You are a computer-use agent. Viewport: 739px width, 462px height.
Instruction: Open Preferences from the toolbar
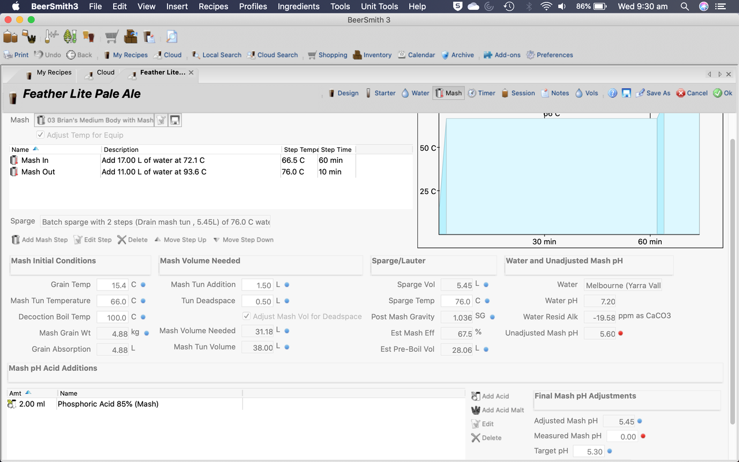[x=550, y=55]
